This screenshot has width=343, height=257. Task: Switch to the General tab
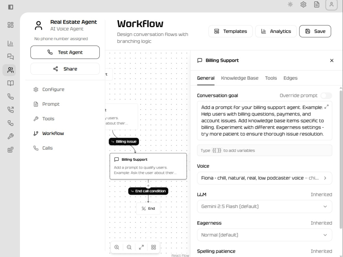[x=205, y=78]
